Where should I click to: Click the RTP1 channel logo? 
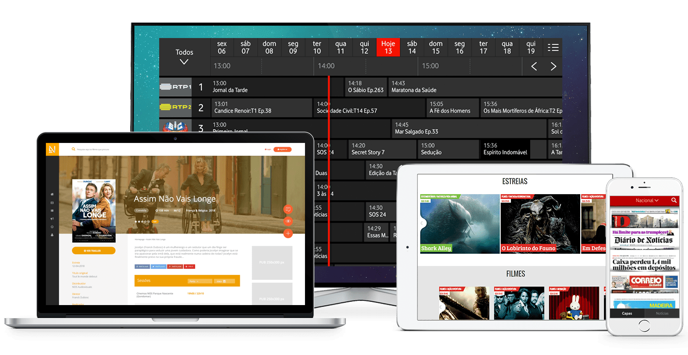[x=175, y=87]
